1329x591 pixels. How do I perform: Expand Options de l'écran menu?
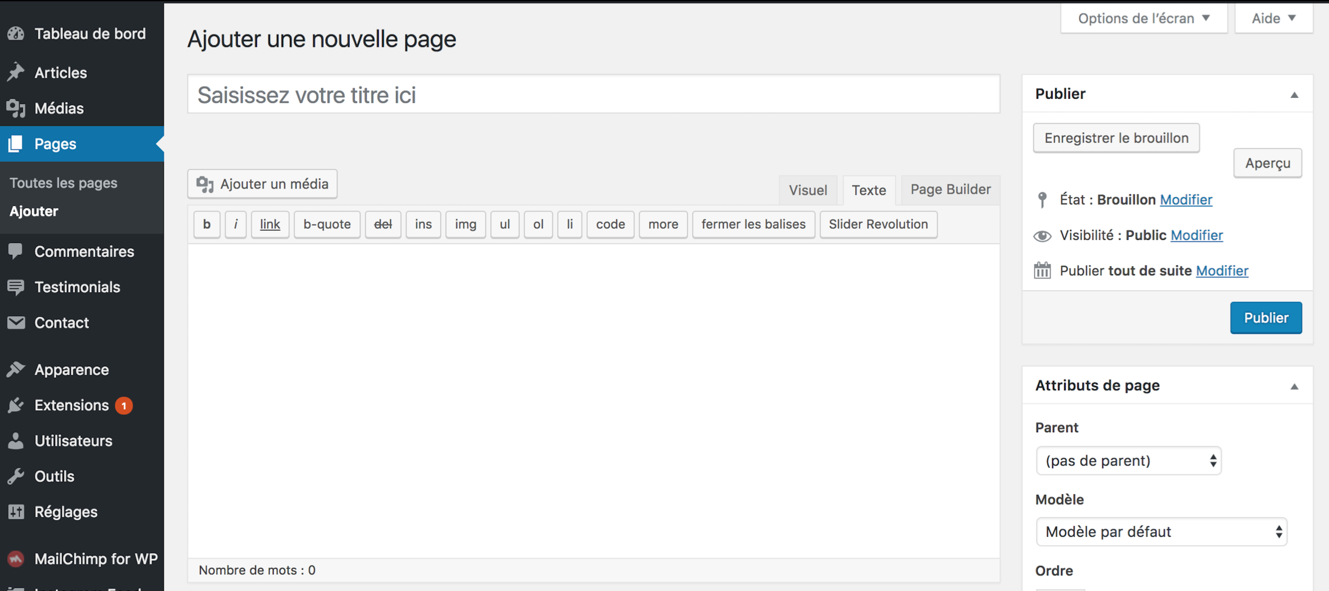pos(1143,19)
